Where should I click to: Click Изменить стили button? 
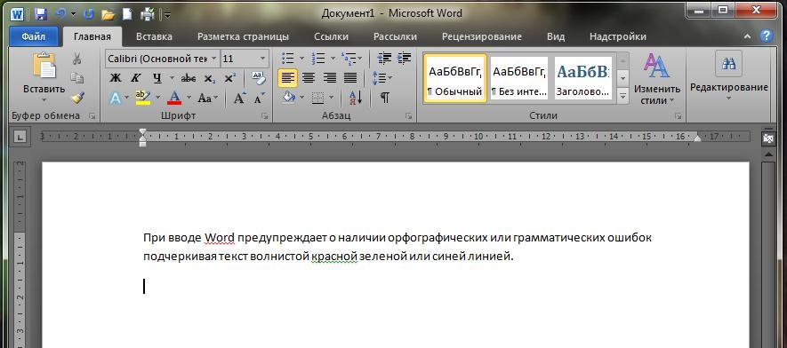click(x=657, y=79)
